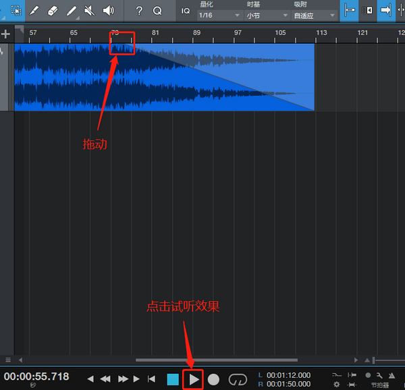Click the 秒 time format label
Viewport: 405px width, 390px height.
[x=33, y=385]
